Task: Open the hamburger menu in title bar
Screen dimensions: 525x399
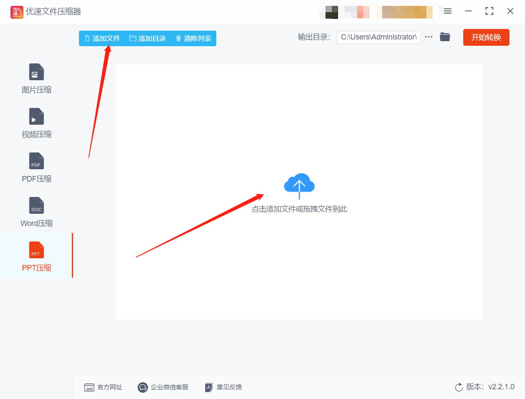Action: point(448,11)
